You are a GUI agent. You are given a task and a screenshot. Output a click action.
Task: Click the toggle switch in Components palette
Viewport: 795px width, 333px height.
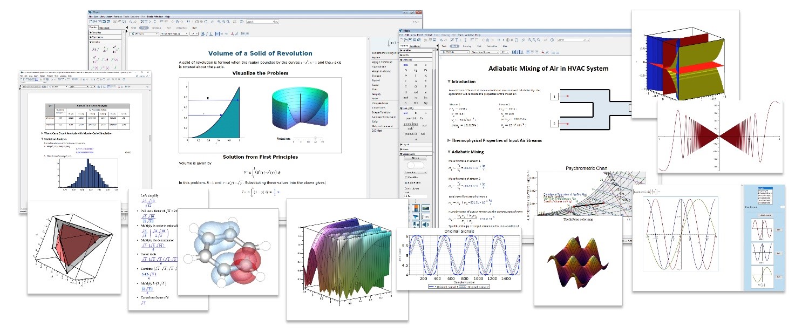point(415,165)
